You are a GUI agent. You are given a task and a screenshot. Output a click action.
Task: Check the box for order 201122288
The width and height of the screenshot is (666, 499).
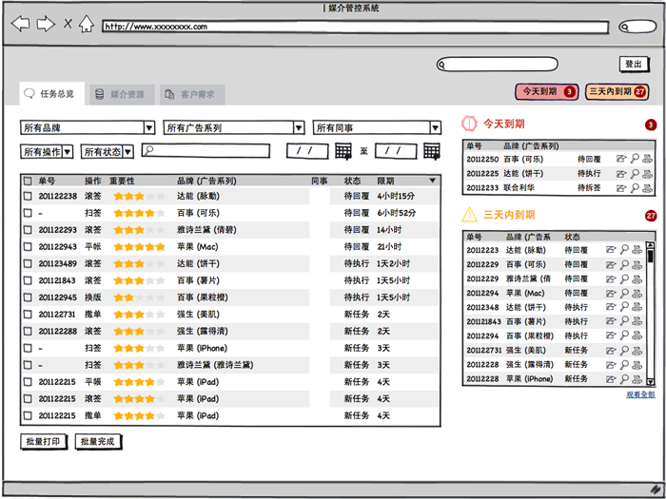point(28,331)
